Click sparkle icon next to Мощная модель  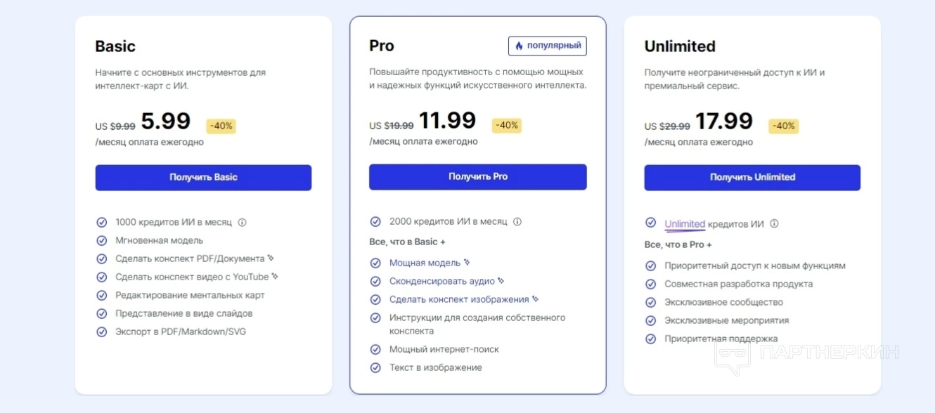point(467,263)
